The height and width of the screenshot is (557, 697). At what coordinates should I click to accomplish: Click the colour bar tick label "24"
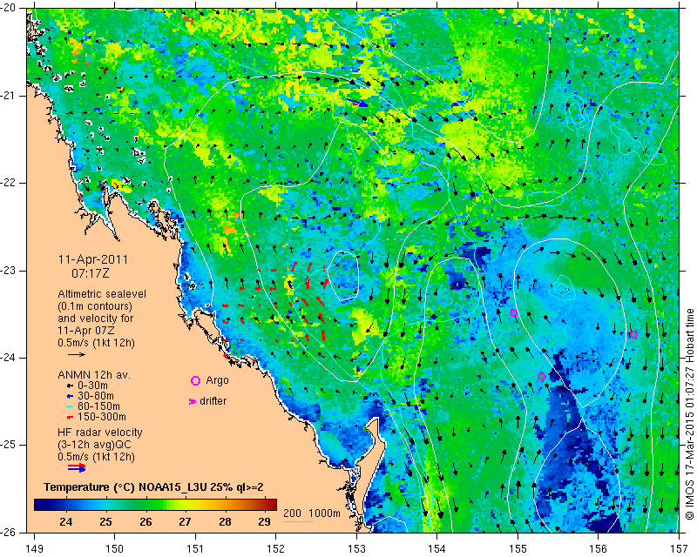pyautogui.click(x=66, y=522)
